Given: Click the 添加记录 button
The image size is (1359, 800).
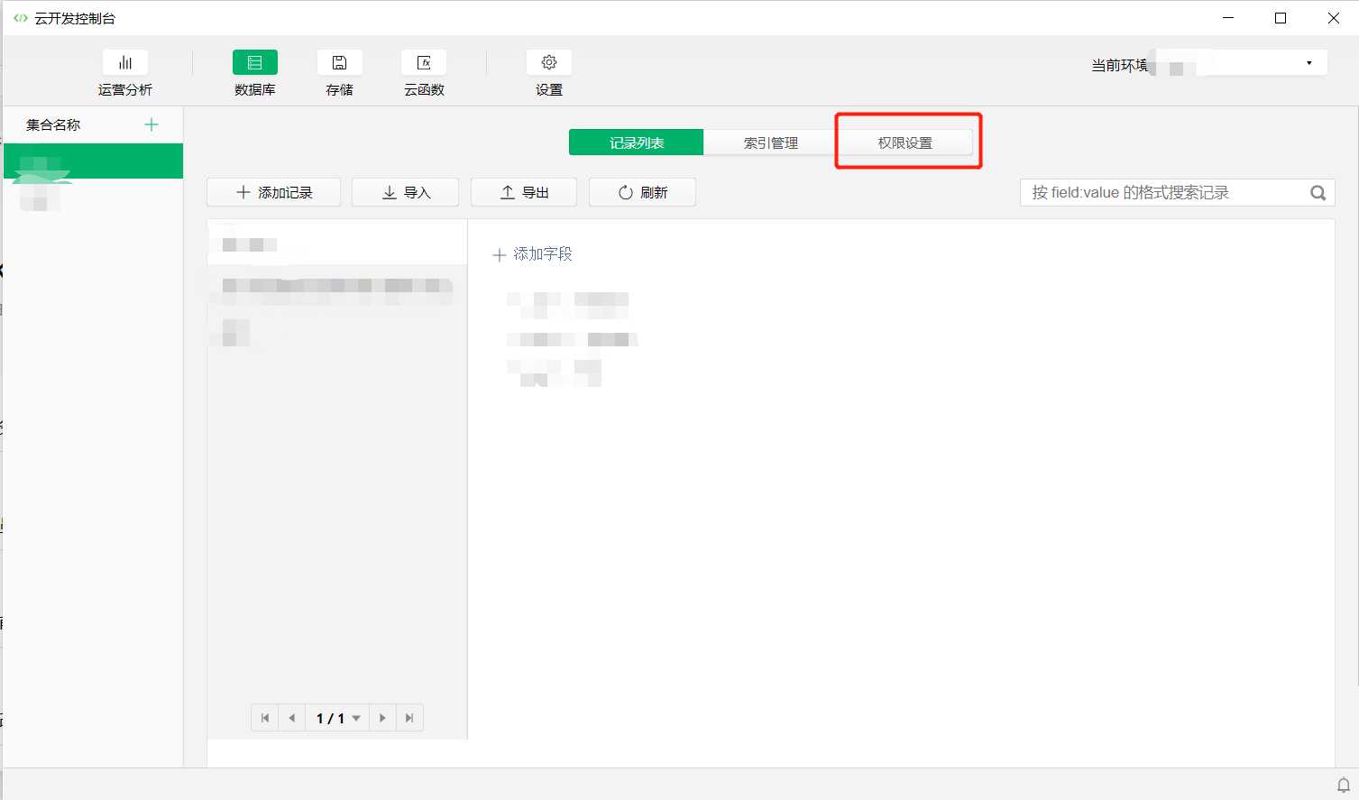Looking at the screenshot, I should pos(274,192).
